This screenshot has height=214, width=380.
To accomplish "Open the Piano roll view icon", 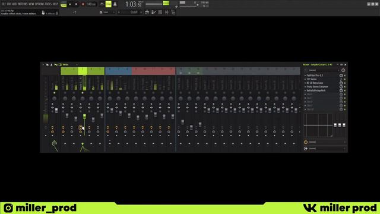I will (x=153, y=12).
